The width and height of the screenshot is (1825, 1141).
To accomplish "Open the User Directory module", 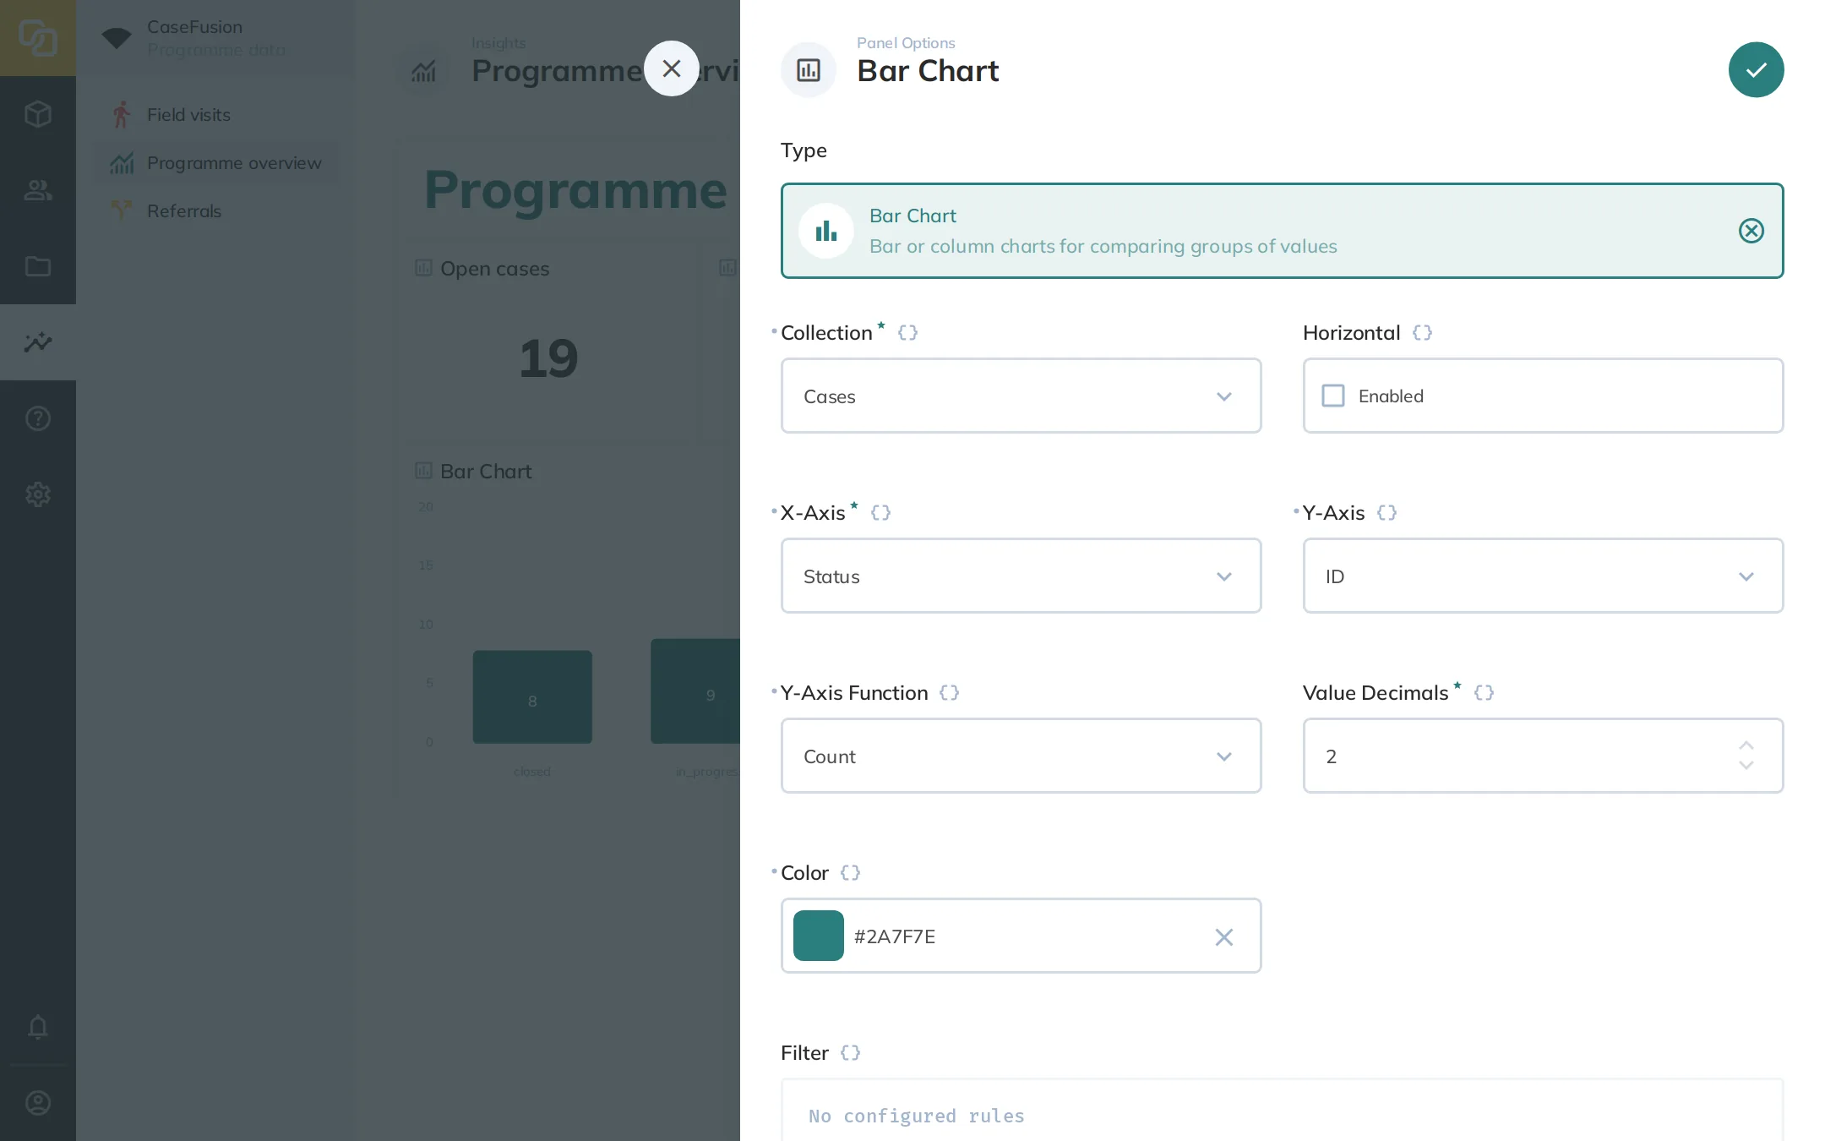I will (x=38, y=190).
